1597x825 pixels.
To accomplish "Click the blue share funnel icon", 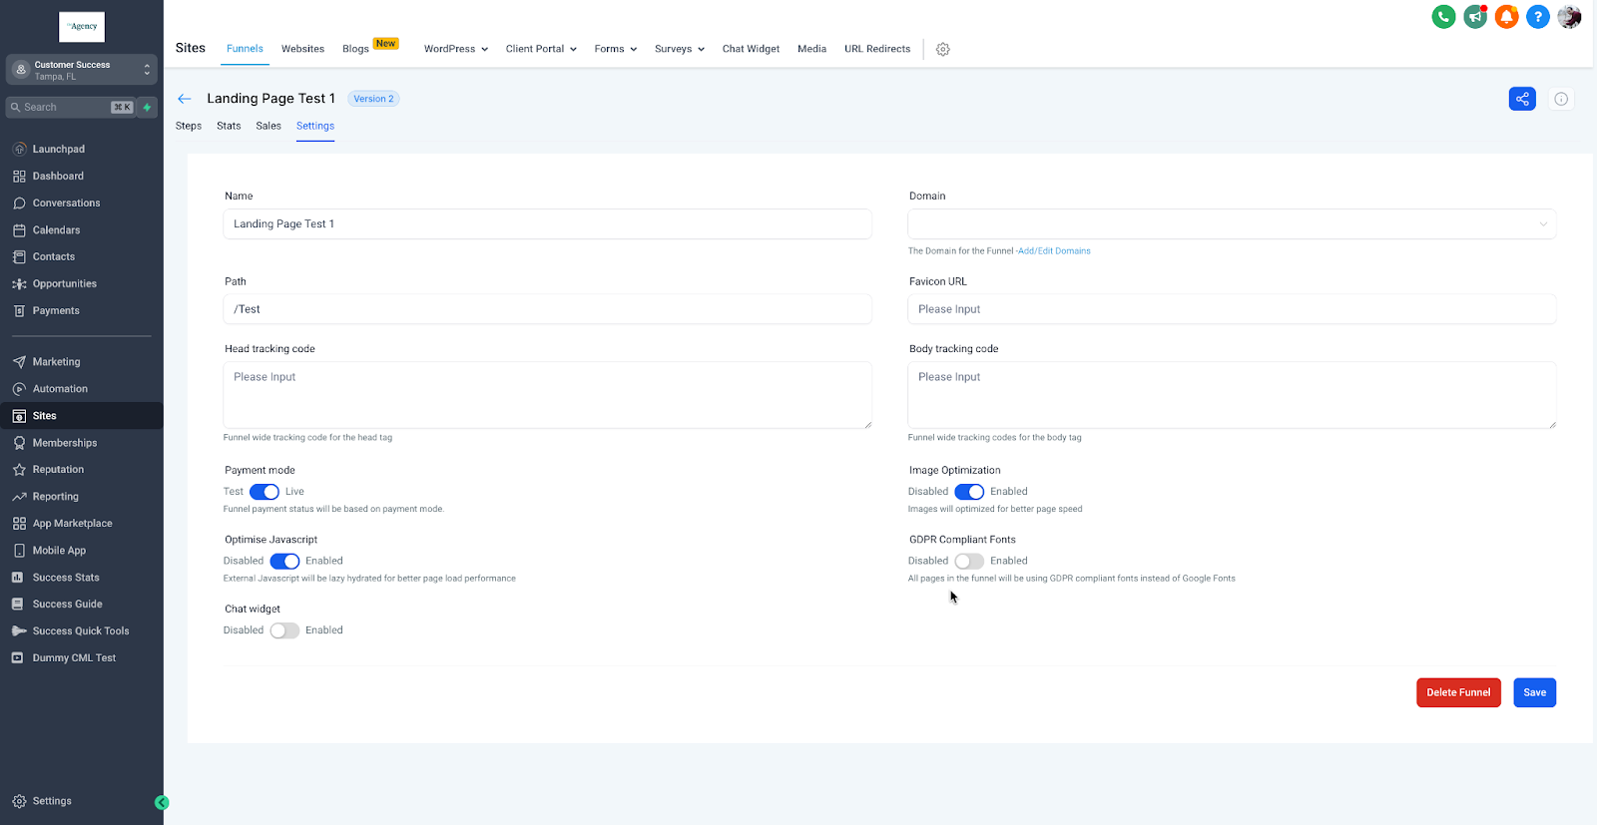I will (1522, 99).
